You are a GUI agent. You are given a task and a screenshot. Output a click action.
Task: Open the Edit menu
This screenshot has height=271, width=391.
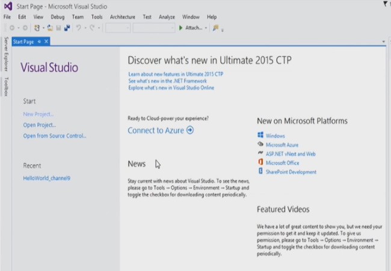click(22, 17)
